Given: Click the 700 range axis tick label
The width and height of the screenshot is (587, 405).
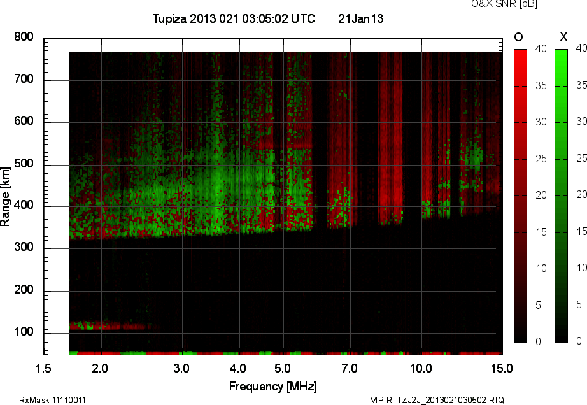Looking at the screenshot, I should 24,79.
